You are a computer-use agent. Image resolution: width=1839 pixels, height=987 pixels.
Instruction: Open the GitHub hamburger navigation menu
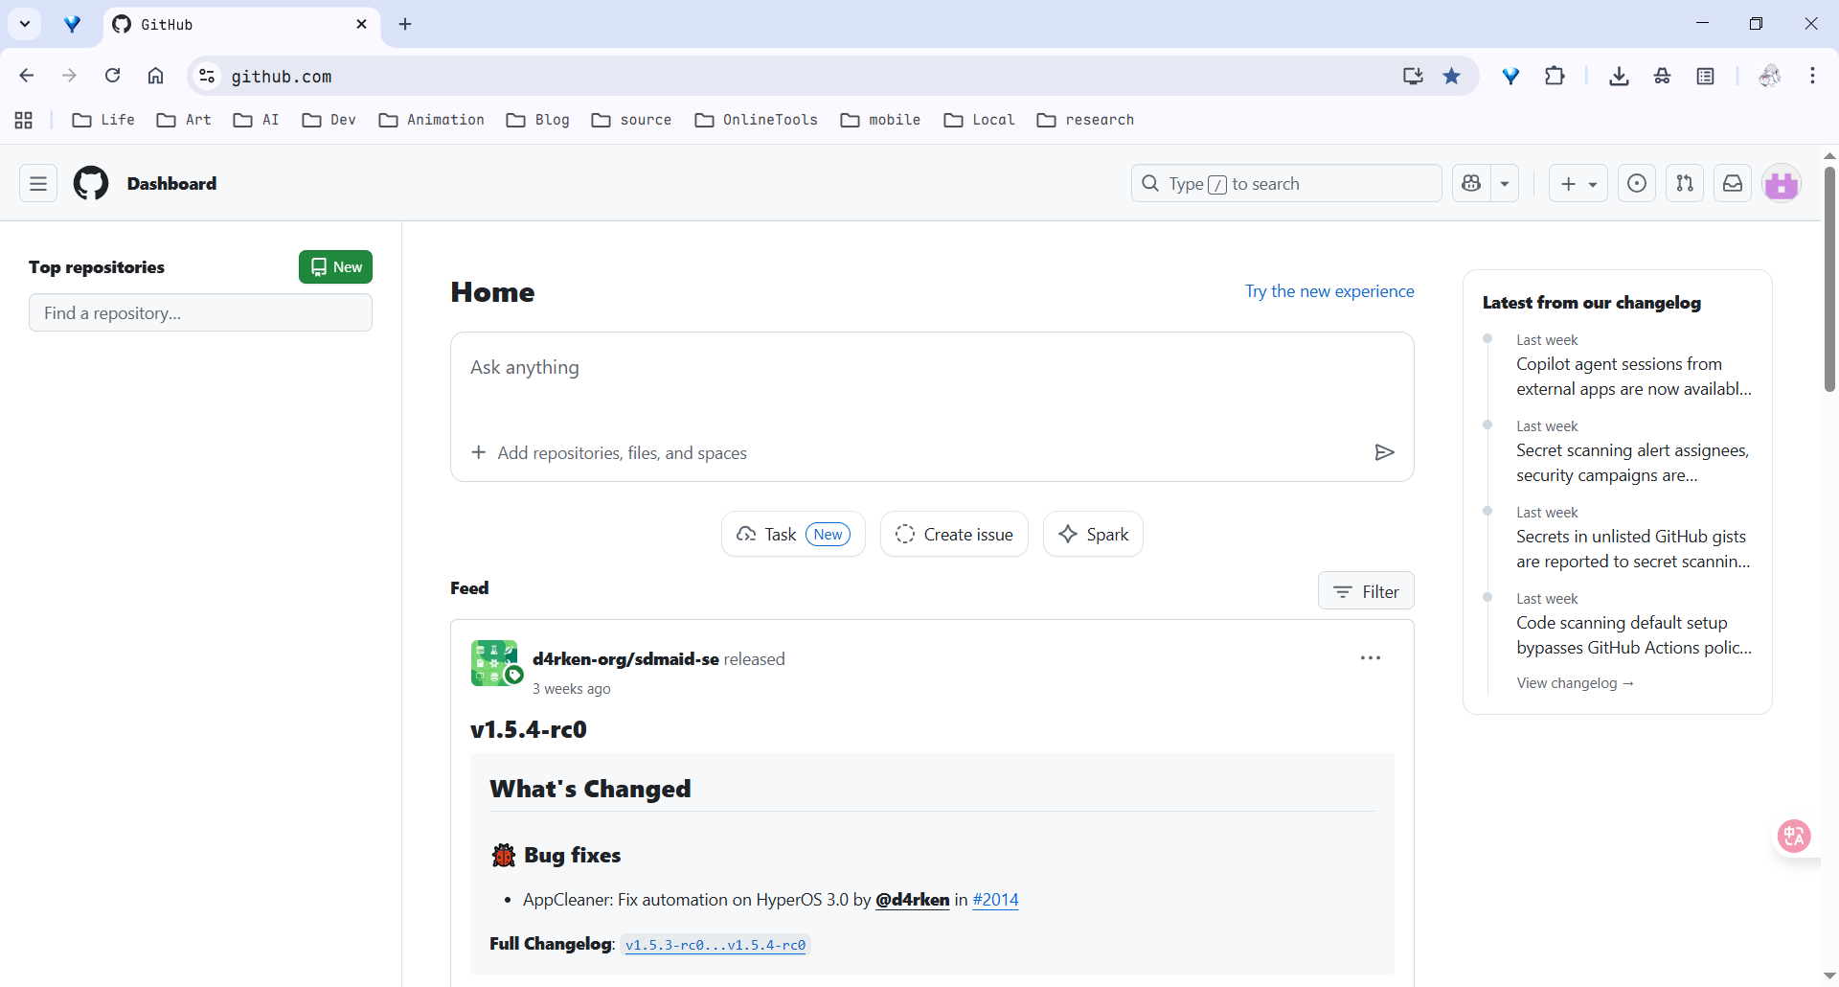point(38,183)
